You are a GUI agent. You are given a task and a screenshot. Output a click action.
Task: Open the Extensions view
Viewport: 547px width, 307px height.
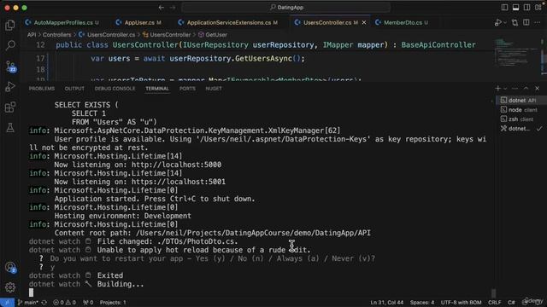[x=10, y=107]
